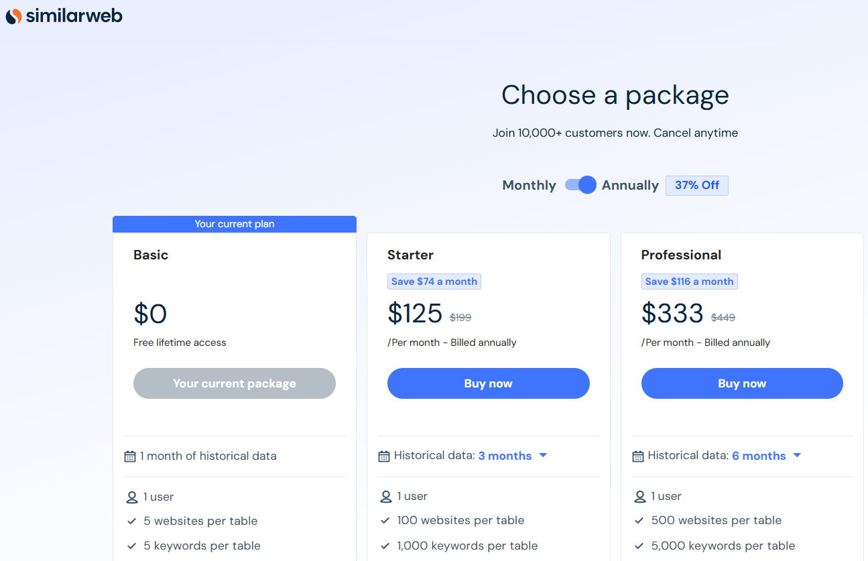Screen dimensions: 868x561
Task: Select the Professional plan header
Action: [x=681, y=255]
